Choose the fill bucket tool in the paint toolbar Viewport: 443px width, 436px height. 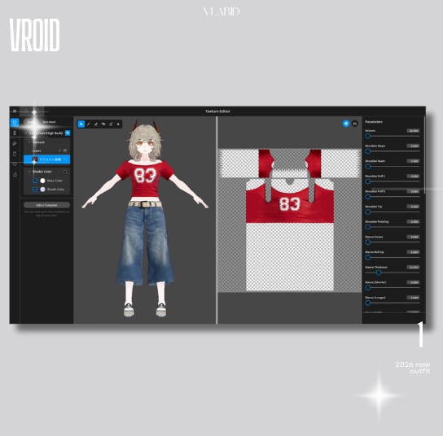pyautogui.click(x=103, y=124)
